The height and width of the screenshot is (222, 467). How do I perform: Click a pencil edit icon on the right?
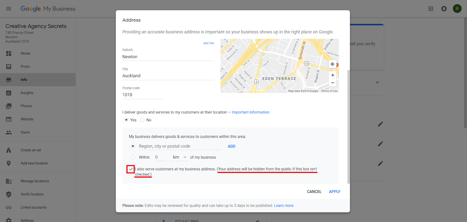coord(380,124)
